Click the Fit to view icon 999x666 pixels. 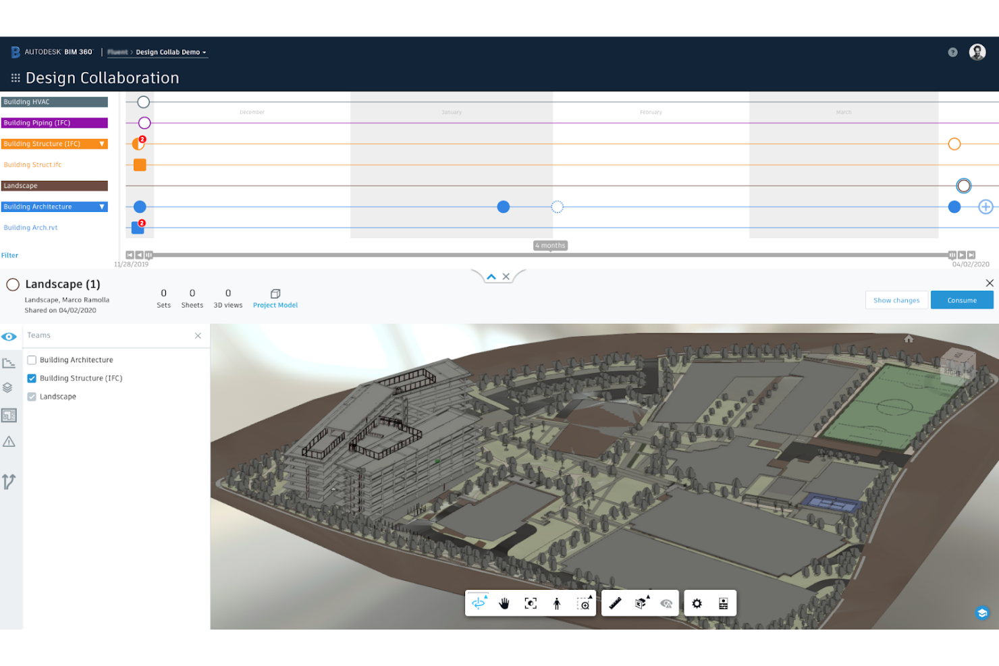point(530,603)
